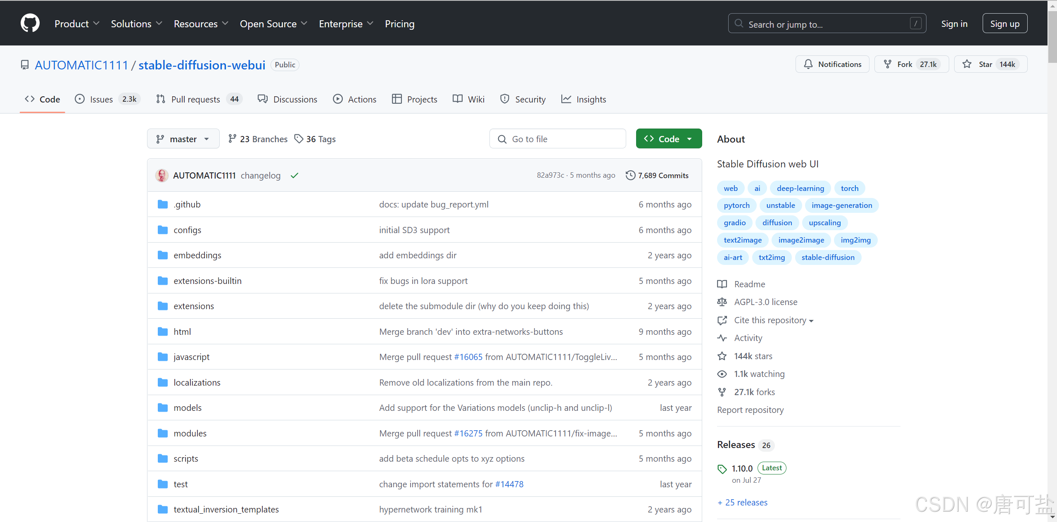Image resolution: width=1057 pixels, height=522 pixels.
Task: Click the Sign up button
Action: (1005, 24)
